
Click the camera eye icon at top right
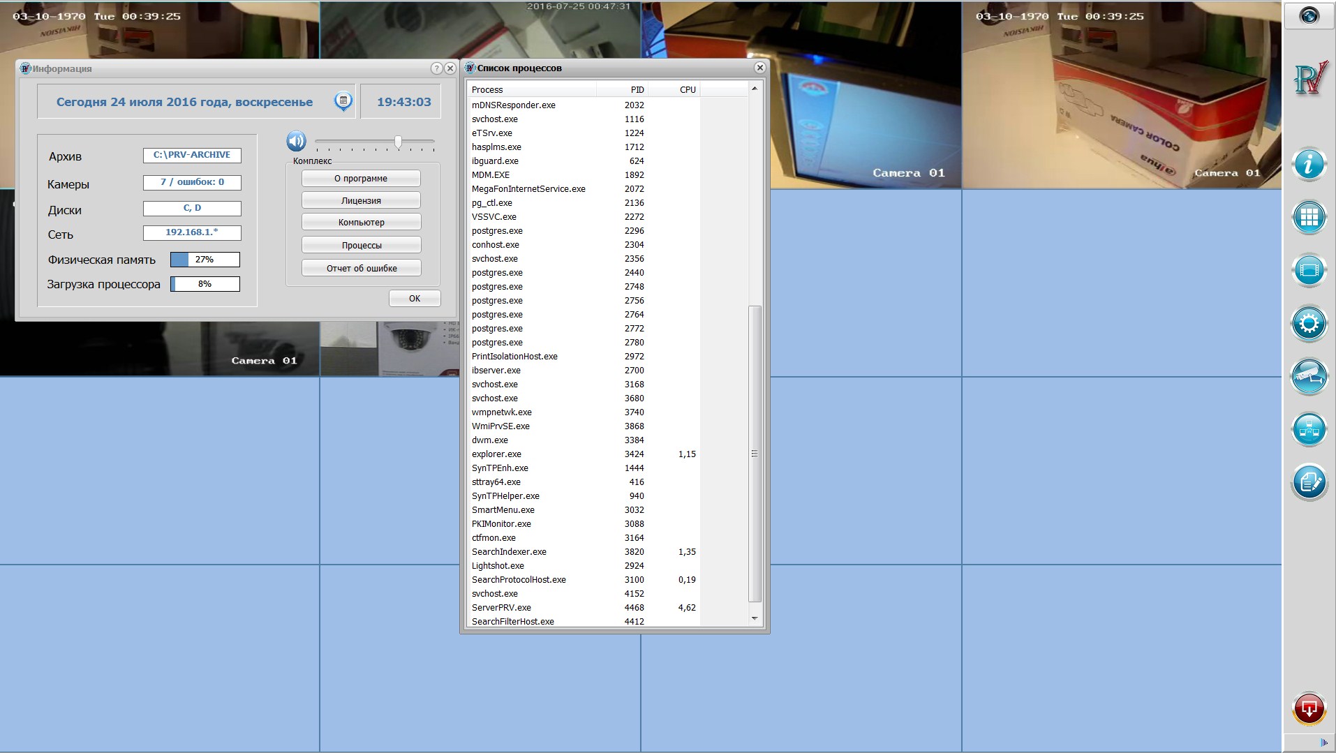(1309, 15)
